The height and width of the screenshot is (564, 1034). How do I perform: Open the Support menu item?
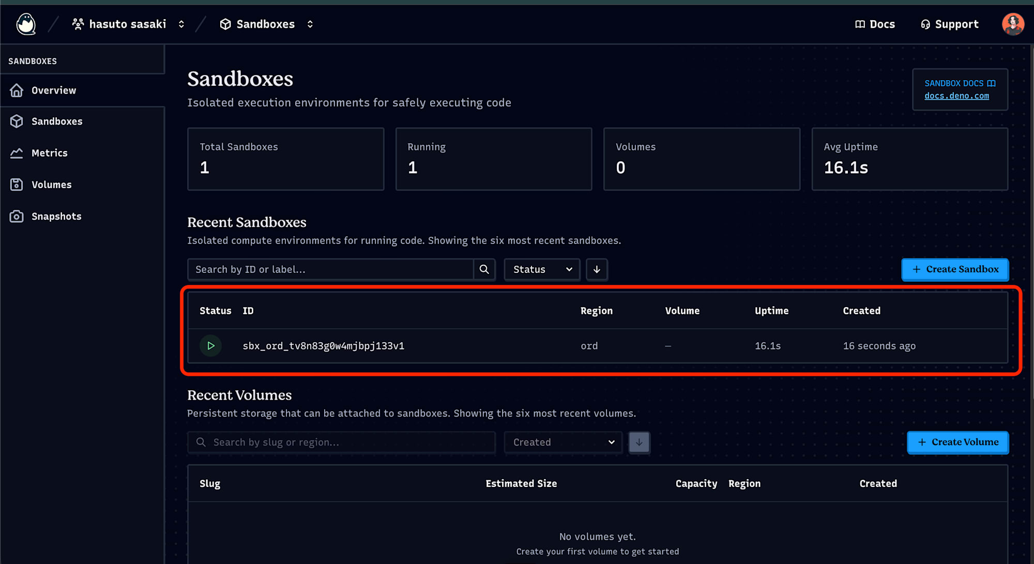coord(949,24)
